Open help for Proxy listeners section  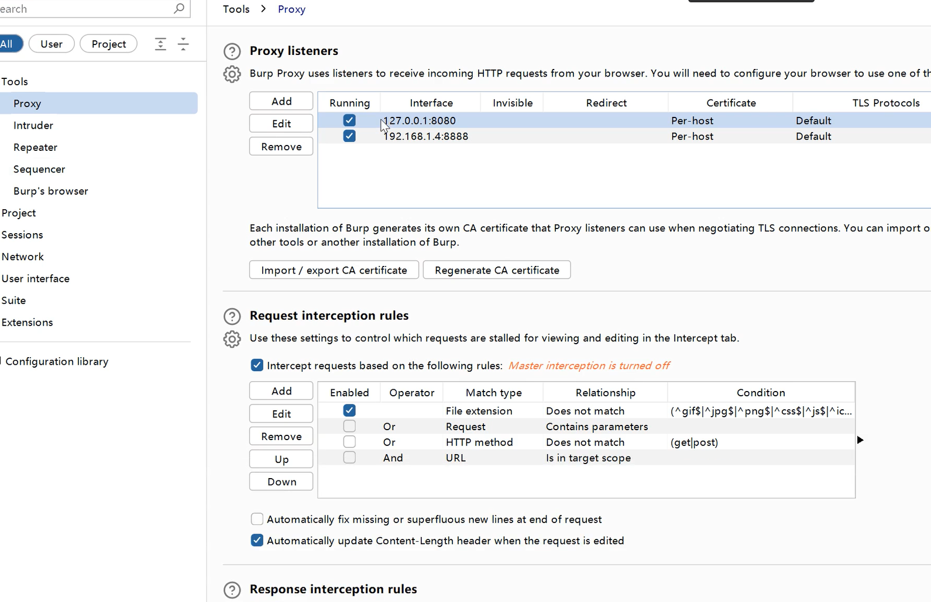pos(232,51)
